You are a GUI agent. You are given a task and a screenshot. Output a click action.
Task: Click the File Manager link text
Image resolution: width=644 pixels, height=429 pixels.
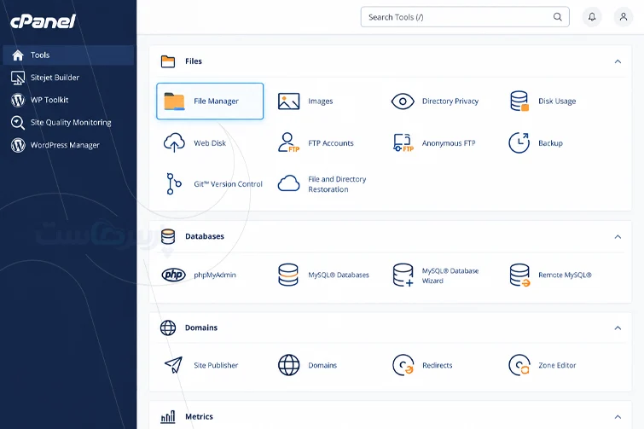(216, 101)
